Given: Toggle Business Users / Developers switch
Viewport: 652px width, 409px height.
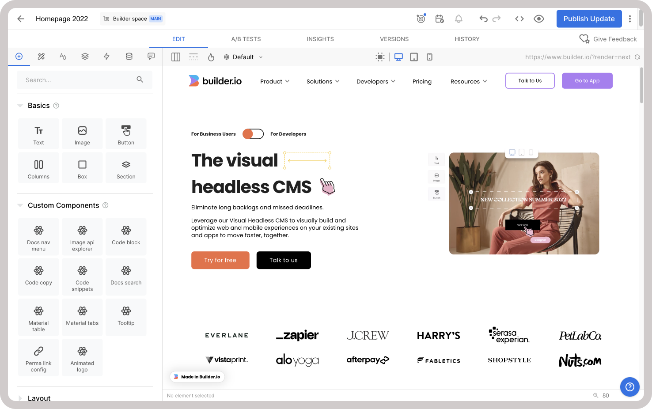Looking at the screenshot, I should (253, 134).
